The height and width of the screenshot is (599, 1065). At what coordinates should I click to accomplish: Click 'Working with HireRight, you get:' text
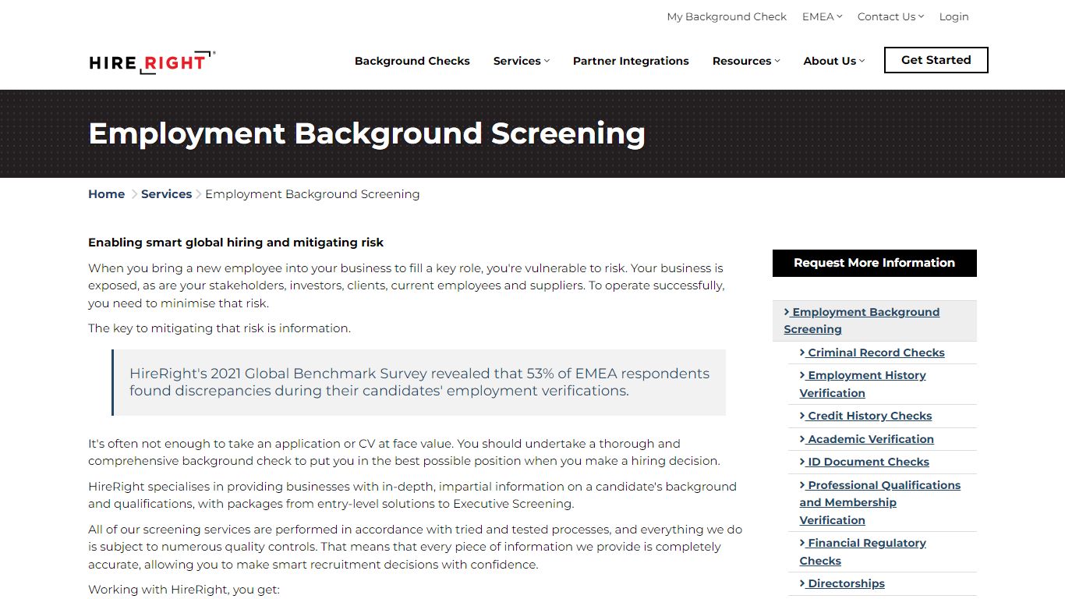pyautogui.click(x=183, y=590)
